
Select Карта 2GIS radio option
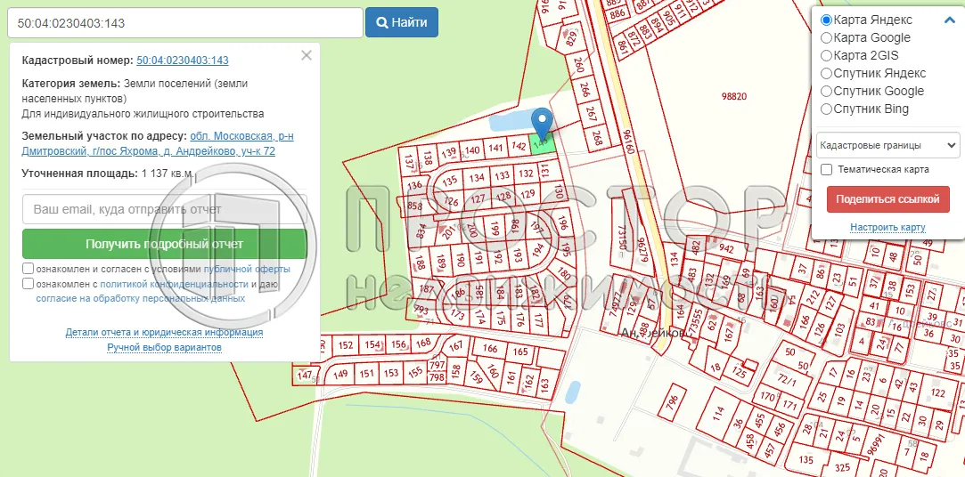(826, 55)
